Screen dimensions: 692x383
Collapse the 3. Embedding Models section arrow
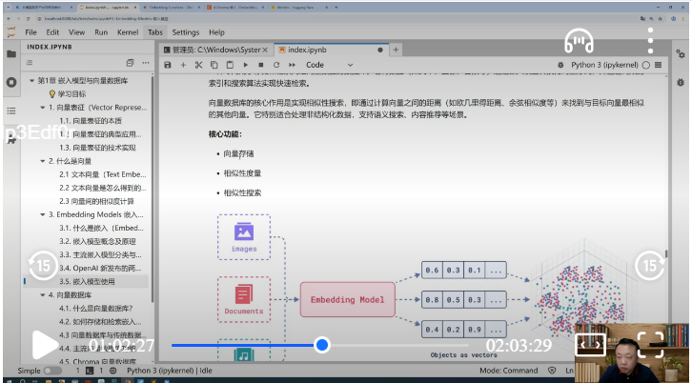[x=43, y=215]
